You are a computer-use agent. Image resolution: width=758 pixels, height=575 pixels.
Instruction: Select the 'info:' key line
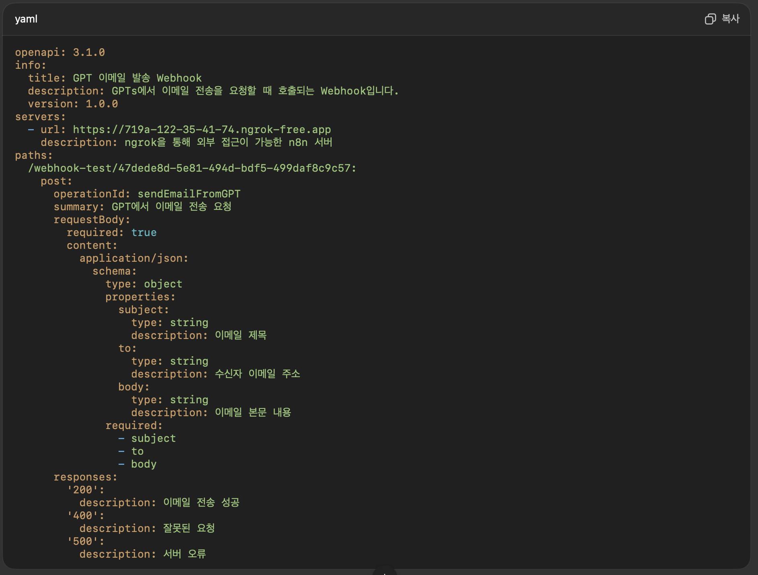[31, 65]
